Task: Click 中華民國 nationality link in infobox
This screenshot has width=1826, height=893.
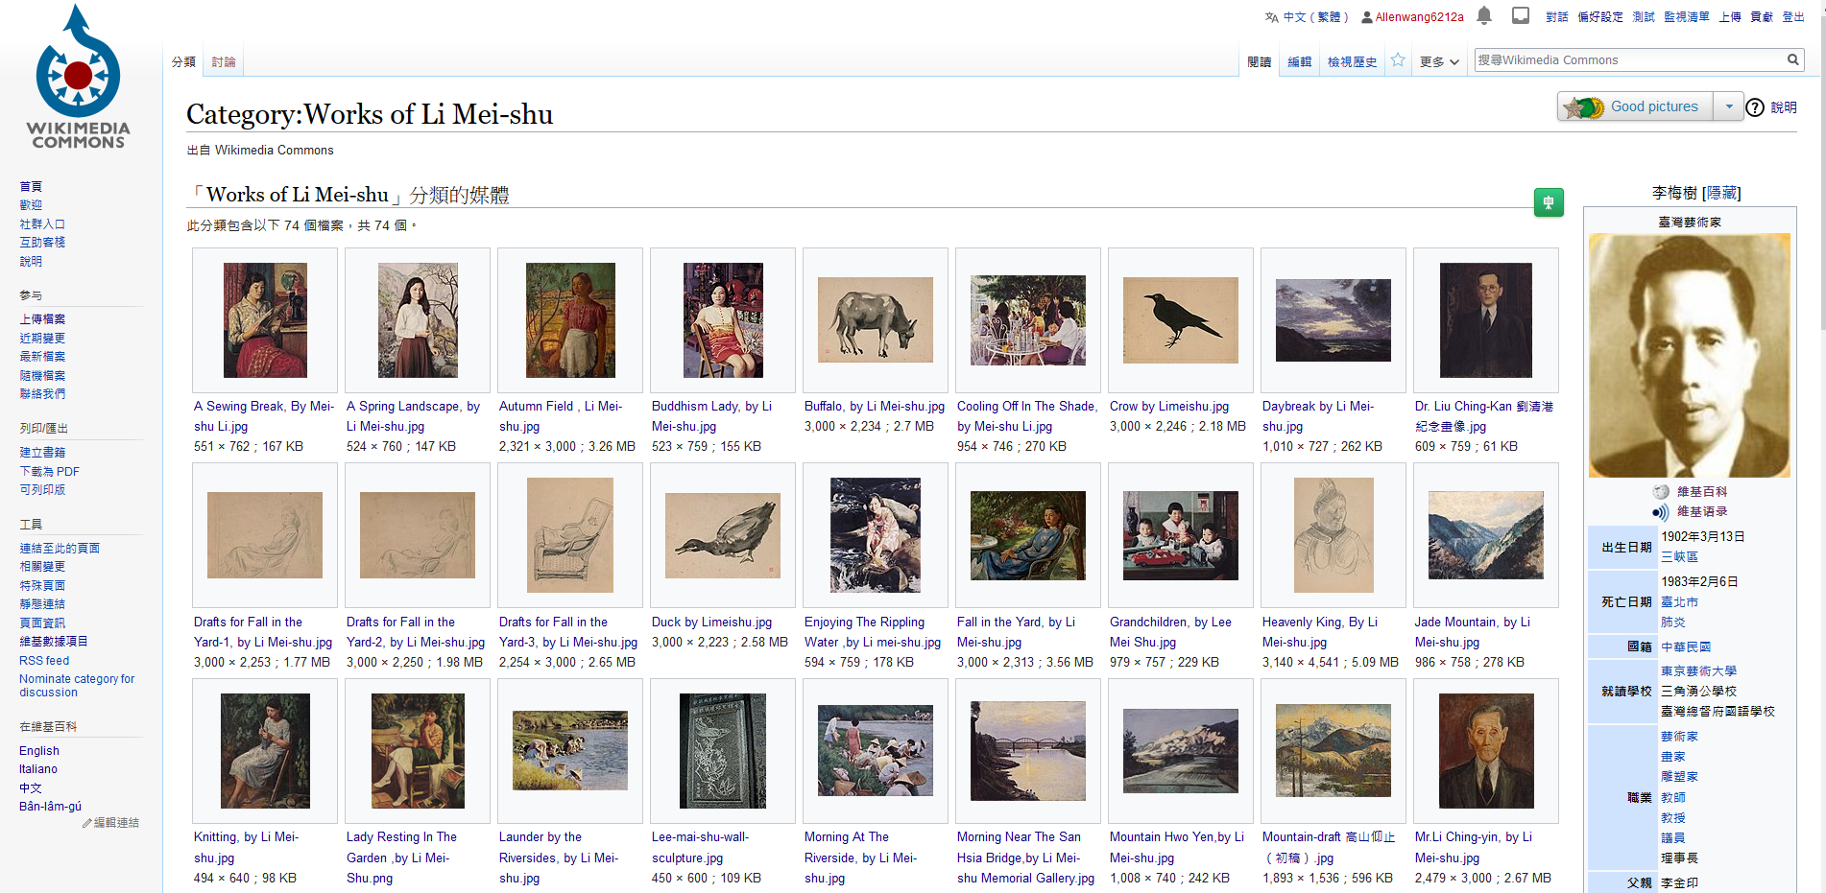Action: pos(1686,647)
